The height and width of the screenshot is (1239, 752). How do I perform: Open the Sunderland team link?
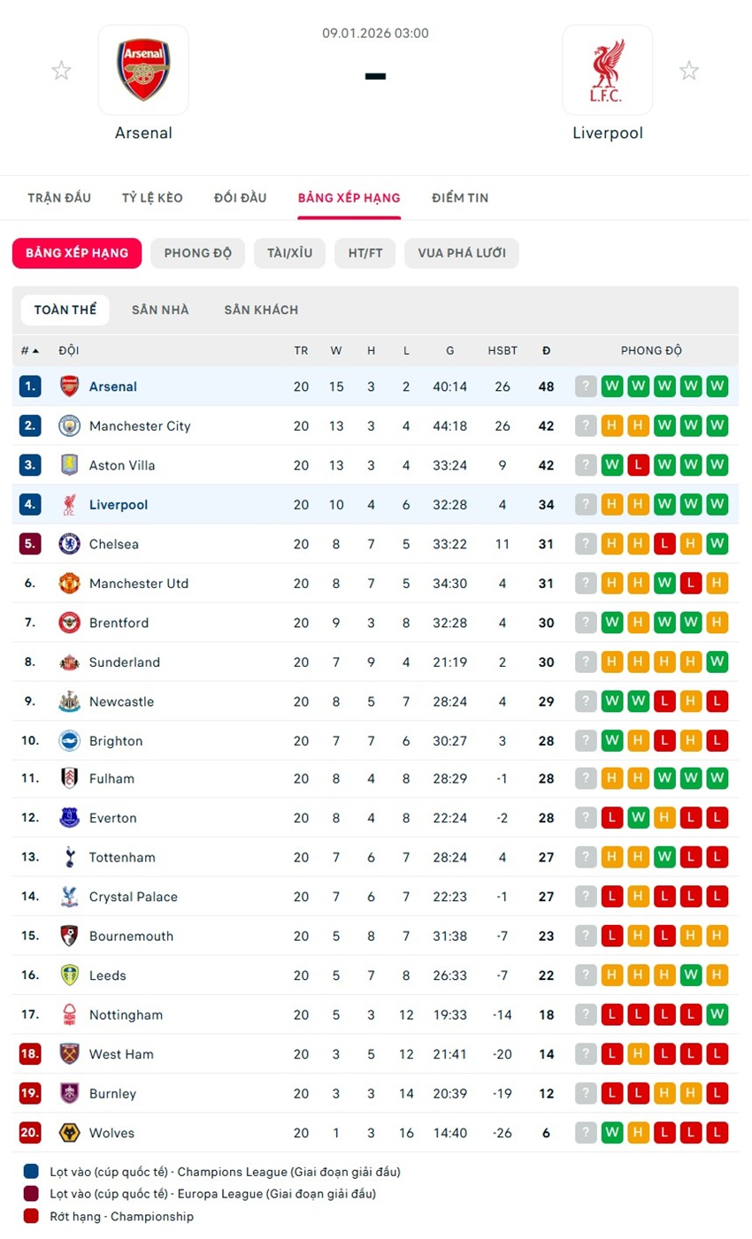(125, 662)
